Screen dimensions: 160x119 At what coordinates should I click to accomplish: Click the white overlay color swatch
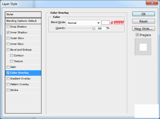105,23
